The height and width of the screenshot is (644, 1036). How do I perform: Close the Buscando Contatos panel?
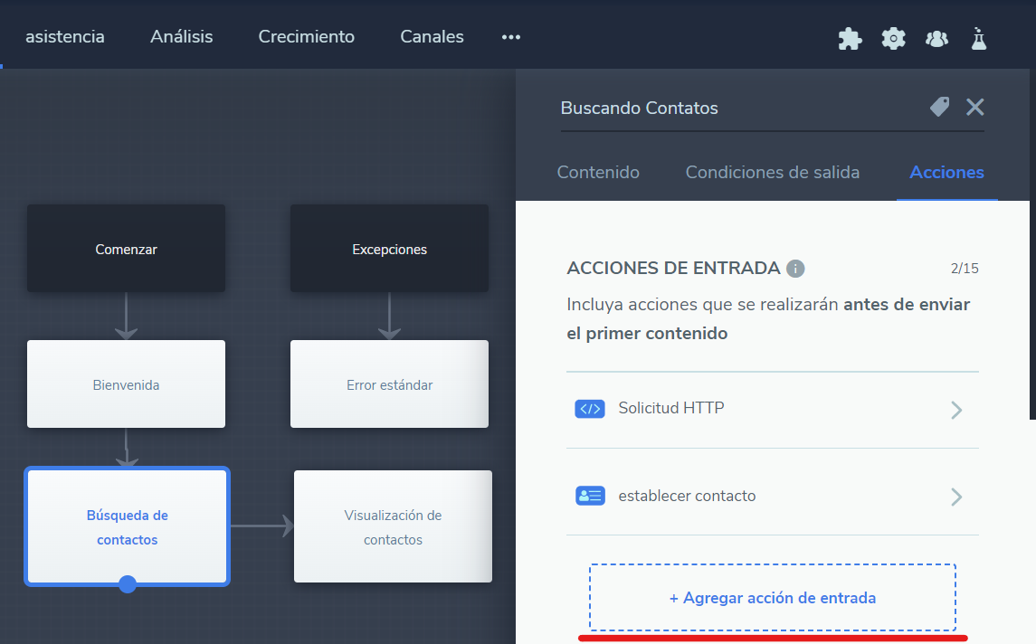pos(974,107)
